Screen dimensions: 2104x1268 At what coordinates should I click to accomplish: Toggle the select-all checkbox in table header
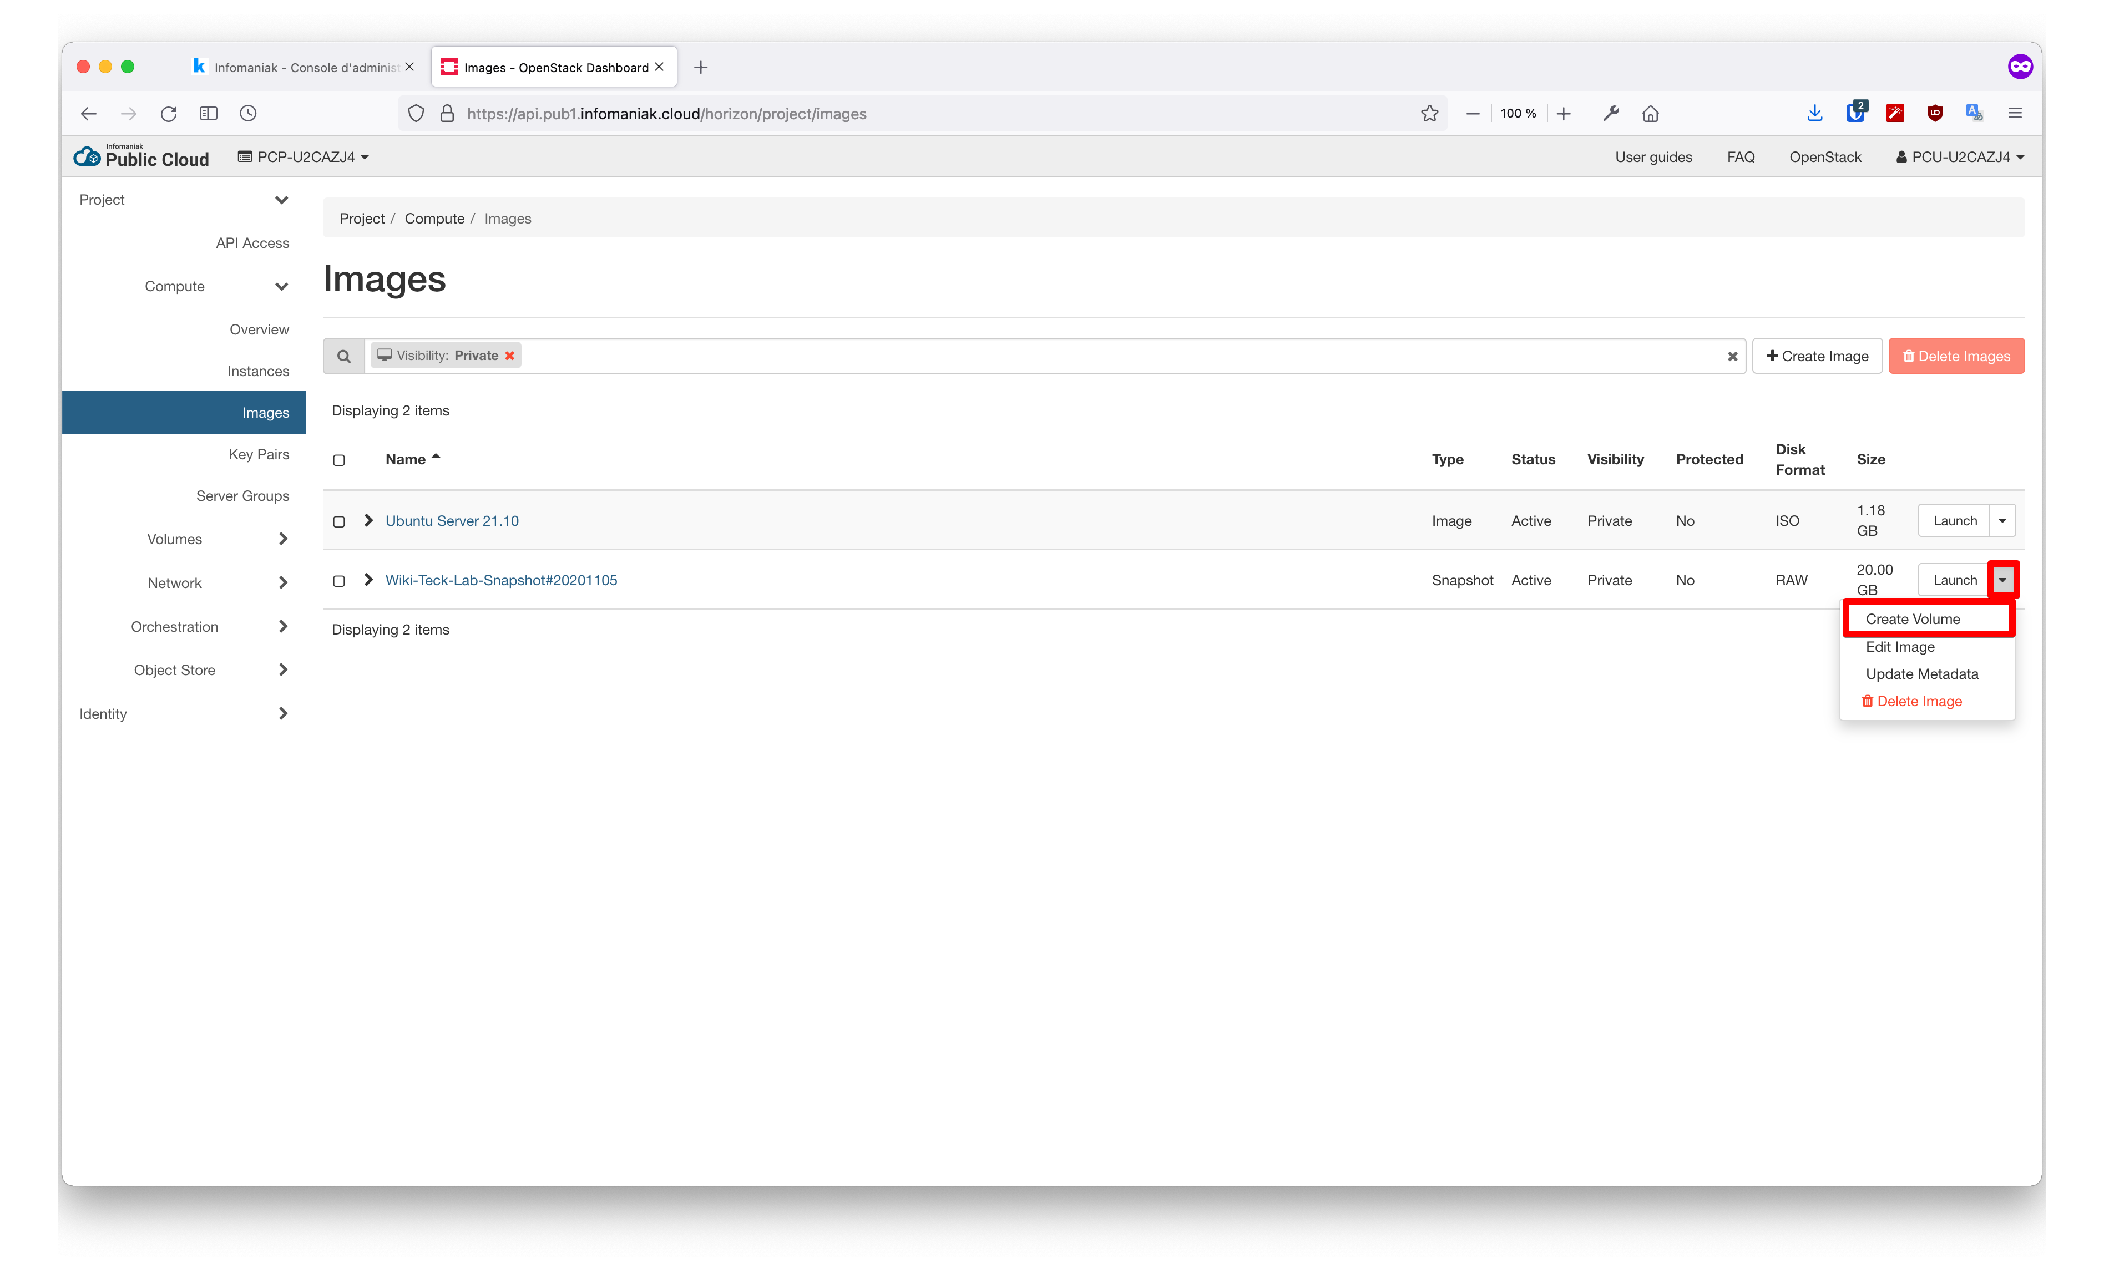pos(339,460)
